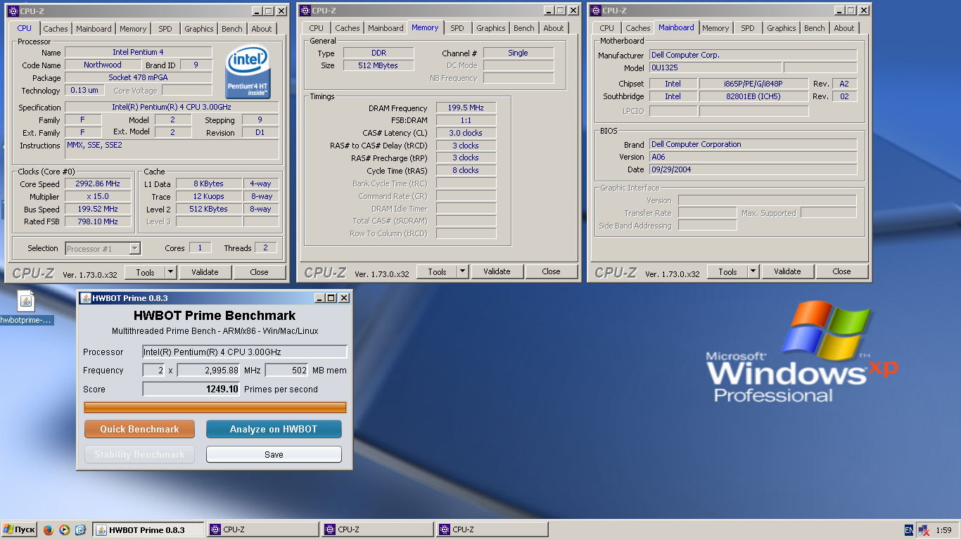961x540 pixels.
Task: Select the Manufacturer value Dell Computer Corp.
Action: coord(753,55)
